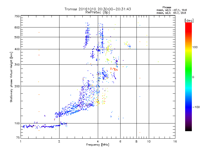Click the 'RwPretec (8p)' subtitle
The width and height of the screenshot is (206, 154).
(x=98, y=12)
